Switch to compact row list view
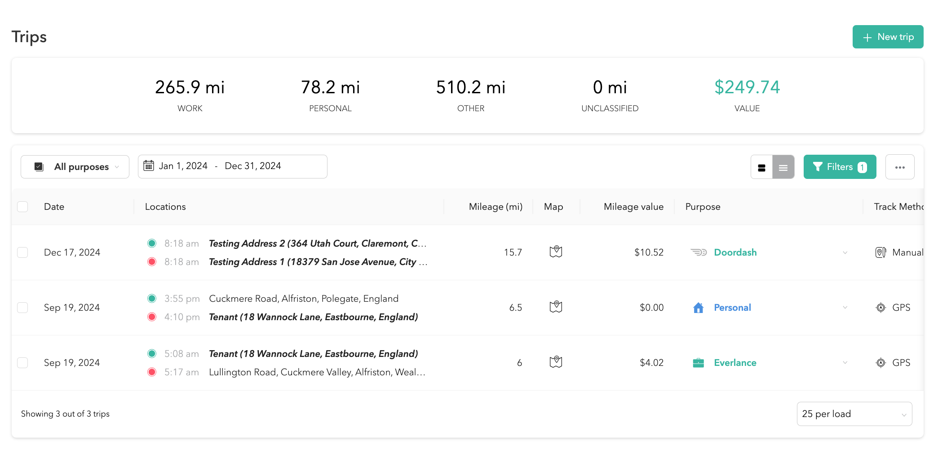938x452 pixels. point(783,167)
